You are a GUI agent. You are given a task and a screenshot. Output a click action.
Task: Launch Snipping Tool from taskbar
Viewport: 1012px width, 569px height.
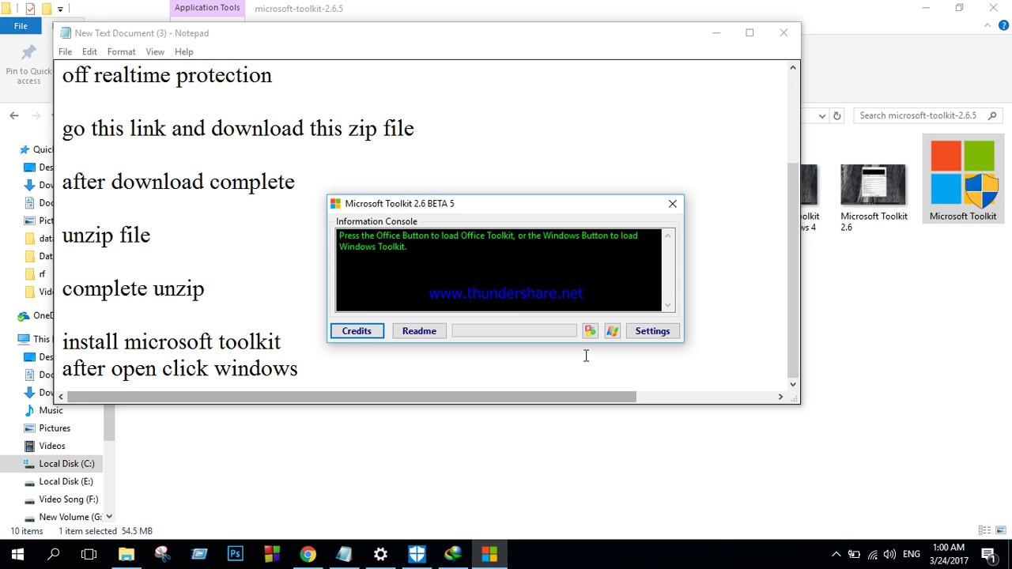(163, 554)
